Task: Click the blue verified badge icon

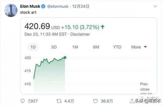Action: (43, 6)
